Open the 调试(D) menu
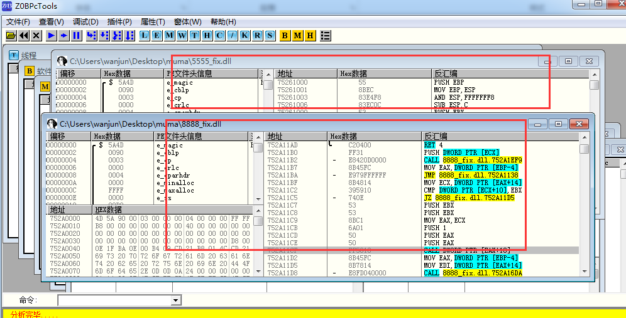Screen dimensions: 626x318 pos(85,21)
